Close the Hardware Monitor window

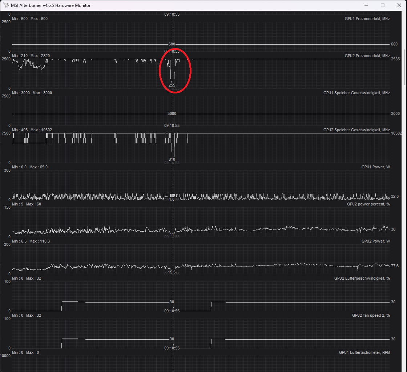(x=399, y=5)
